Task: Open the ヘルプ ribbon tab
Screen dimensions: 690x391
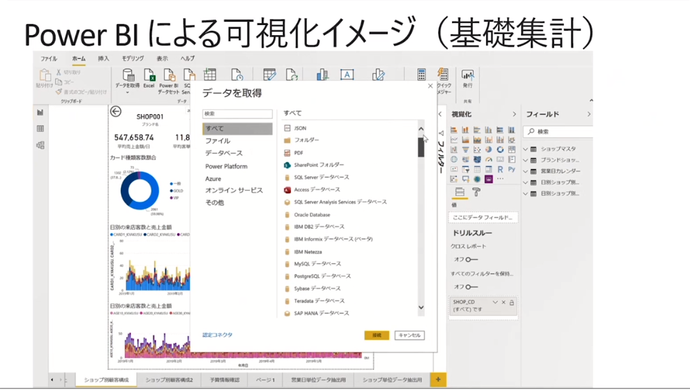Action: pos(187,59)
